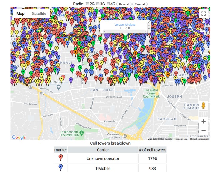Click the Google logo on the map
220x172 pixels.
[x=19, y=137]
